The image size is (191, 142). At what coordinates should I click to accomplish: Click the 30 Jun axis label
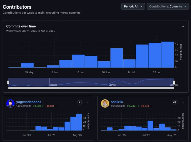pyautogui.click(x=106, y=72)
